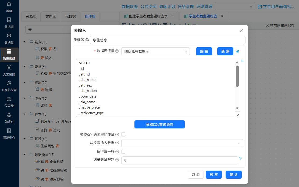Select the 表输入 component in tree

click(x=44, y=57)
